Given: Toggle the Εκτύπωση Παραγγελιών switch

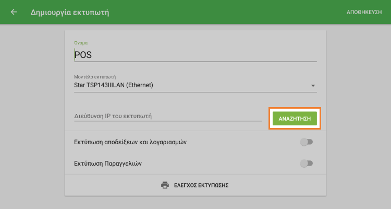Looking at the screenshot, I should click(307, 164).
